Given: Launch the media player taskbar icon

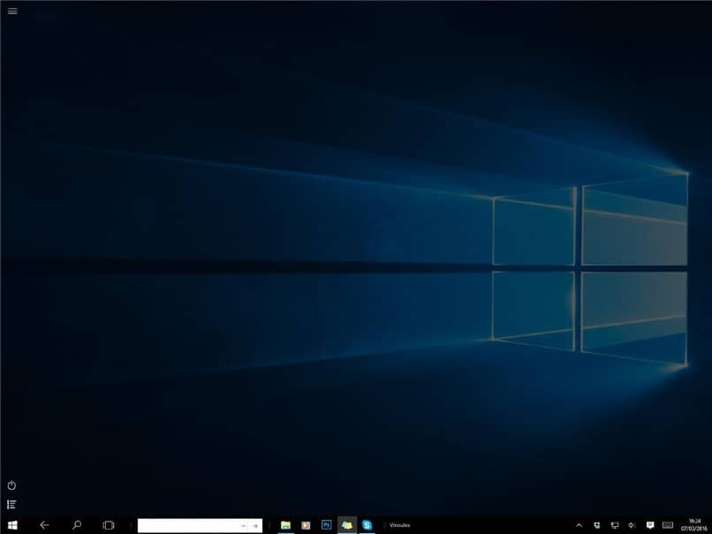Looking at the screenshot, I should pyautogui.click(x=306, y=525).
